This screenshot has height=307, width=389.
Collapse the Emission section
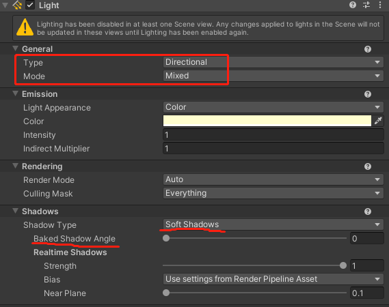tap(15, 93)
